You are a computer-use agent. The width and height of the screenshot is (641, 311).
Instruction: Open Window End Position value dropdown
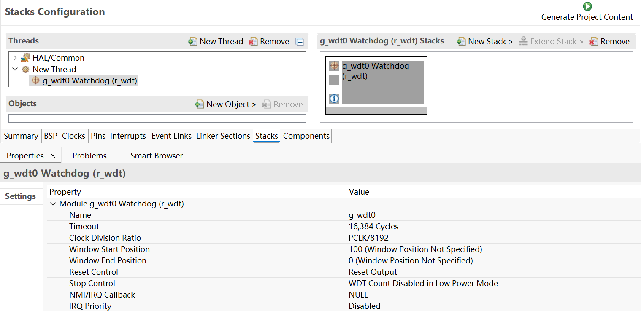[x=493, y=261]
